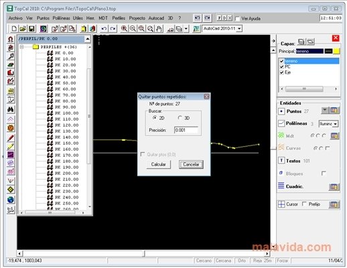Image resolution: width=347 pixels, height=268 pixels.
Task: Activate the pan hand tool
Action: tap(159, 29)
